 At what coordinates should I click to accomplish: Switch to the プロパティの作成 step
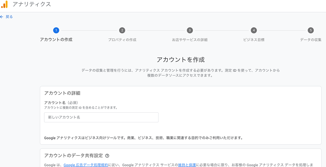pos(122,40)
